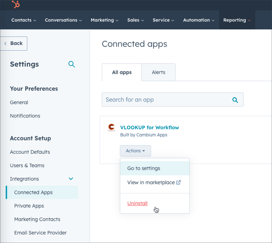Open the Marketing dropdown in the nav bar
Screen dimensions: 272x243
pyautogui.click(x=105, y=20)
